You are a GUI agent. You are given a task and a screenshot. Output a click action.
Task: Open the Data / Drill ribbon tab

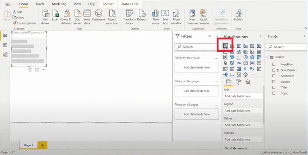tap(130, 4)
